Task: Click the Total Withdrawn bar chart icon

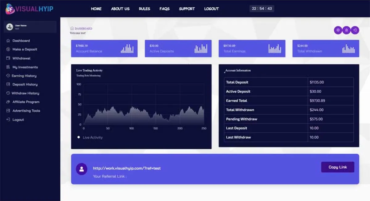Action: click(x=349, y=49)
